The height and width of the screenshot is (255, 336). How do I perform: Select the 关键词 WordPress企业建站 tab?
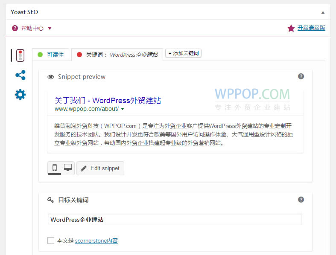tap(117, 55)
